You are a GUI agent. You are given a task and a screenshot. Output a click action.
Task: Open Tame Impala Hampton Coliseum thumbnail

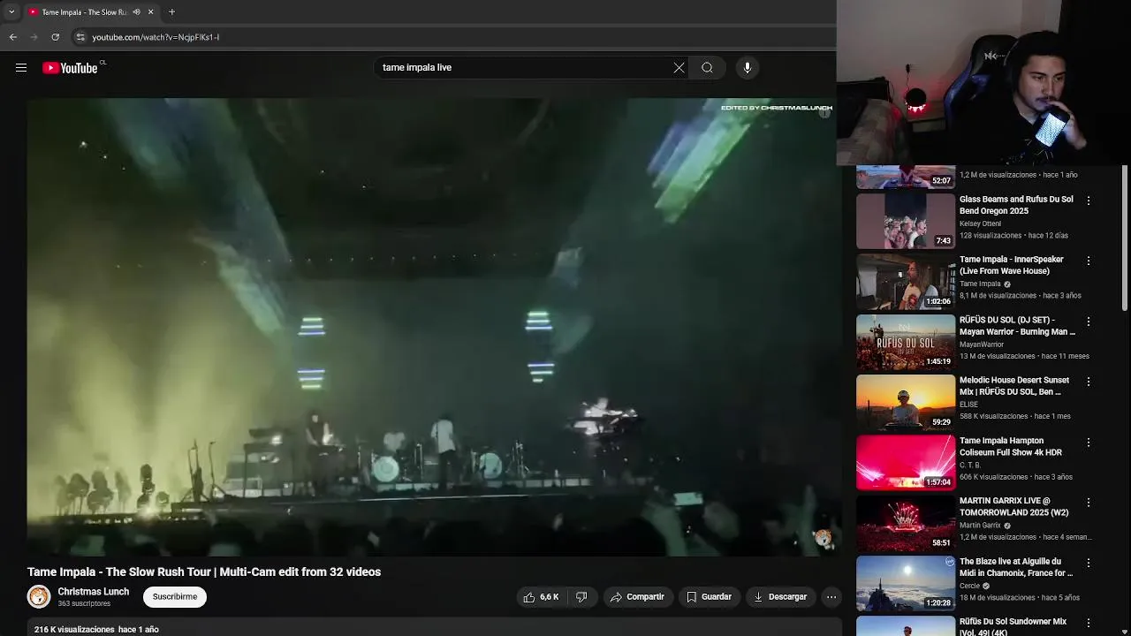(x=906, y=463)
